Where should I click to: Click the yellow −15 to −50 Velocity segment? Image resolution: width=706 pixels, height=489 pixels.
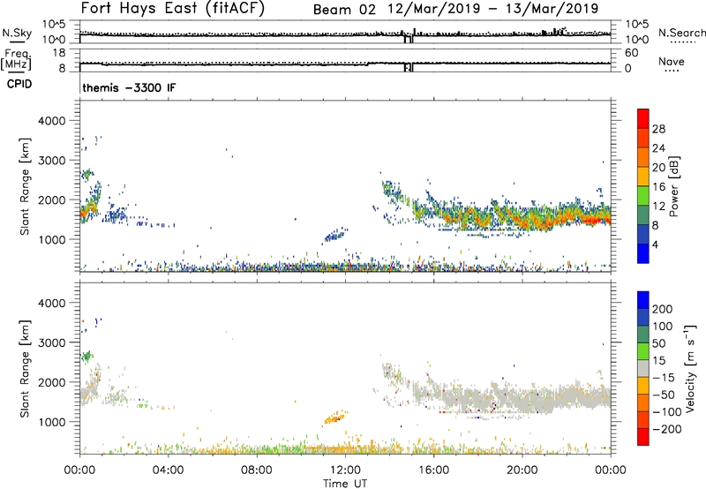tap(643, 386)
